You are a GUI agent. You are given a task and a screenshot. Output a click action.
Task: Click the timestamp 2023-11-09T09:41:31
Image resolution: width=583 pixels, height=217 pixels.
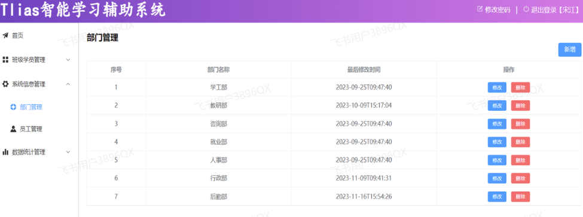tap(364, 178)
